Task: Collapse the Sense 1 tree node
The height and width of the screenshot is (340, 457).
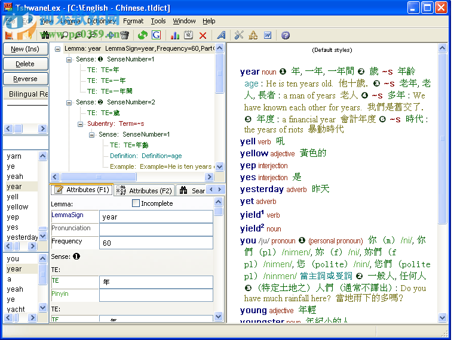Action: [x=69, y=60]
